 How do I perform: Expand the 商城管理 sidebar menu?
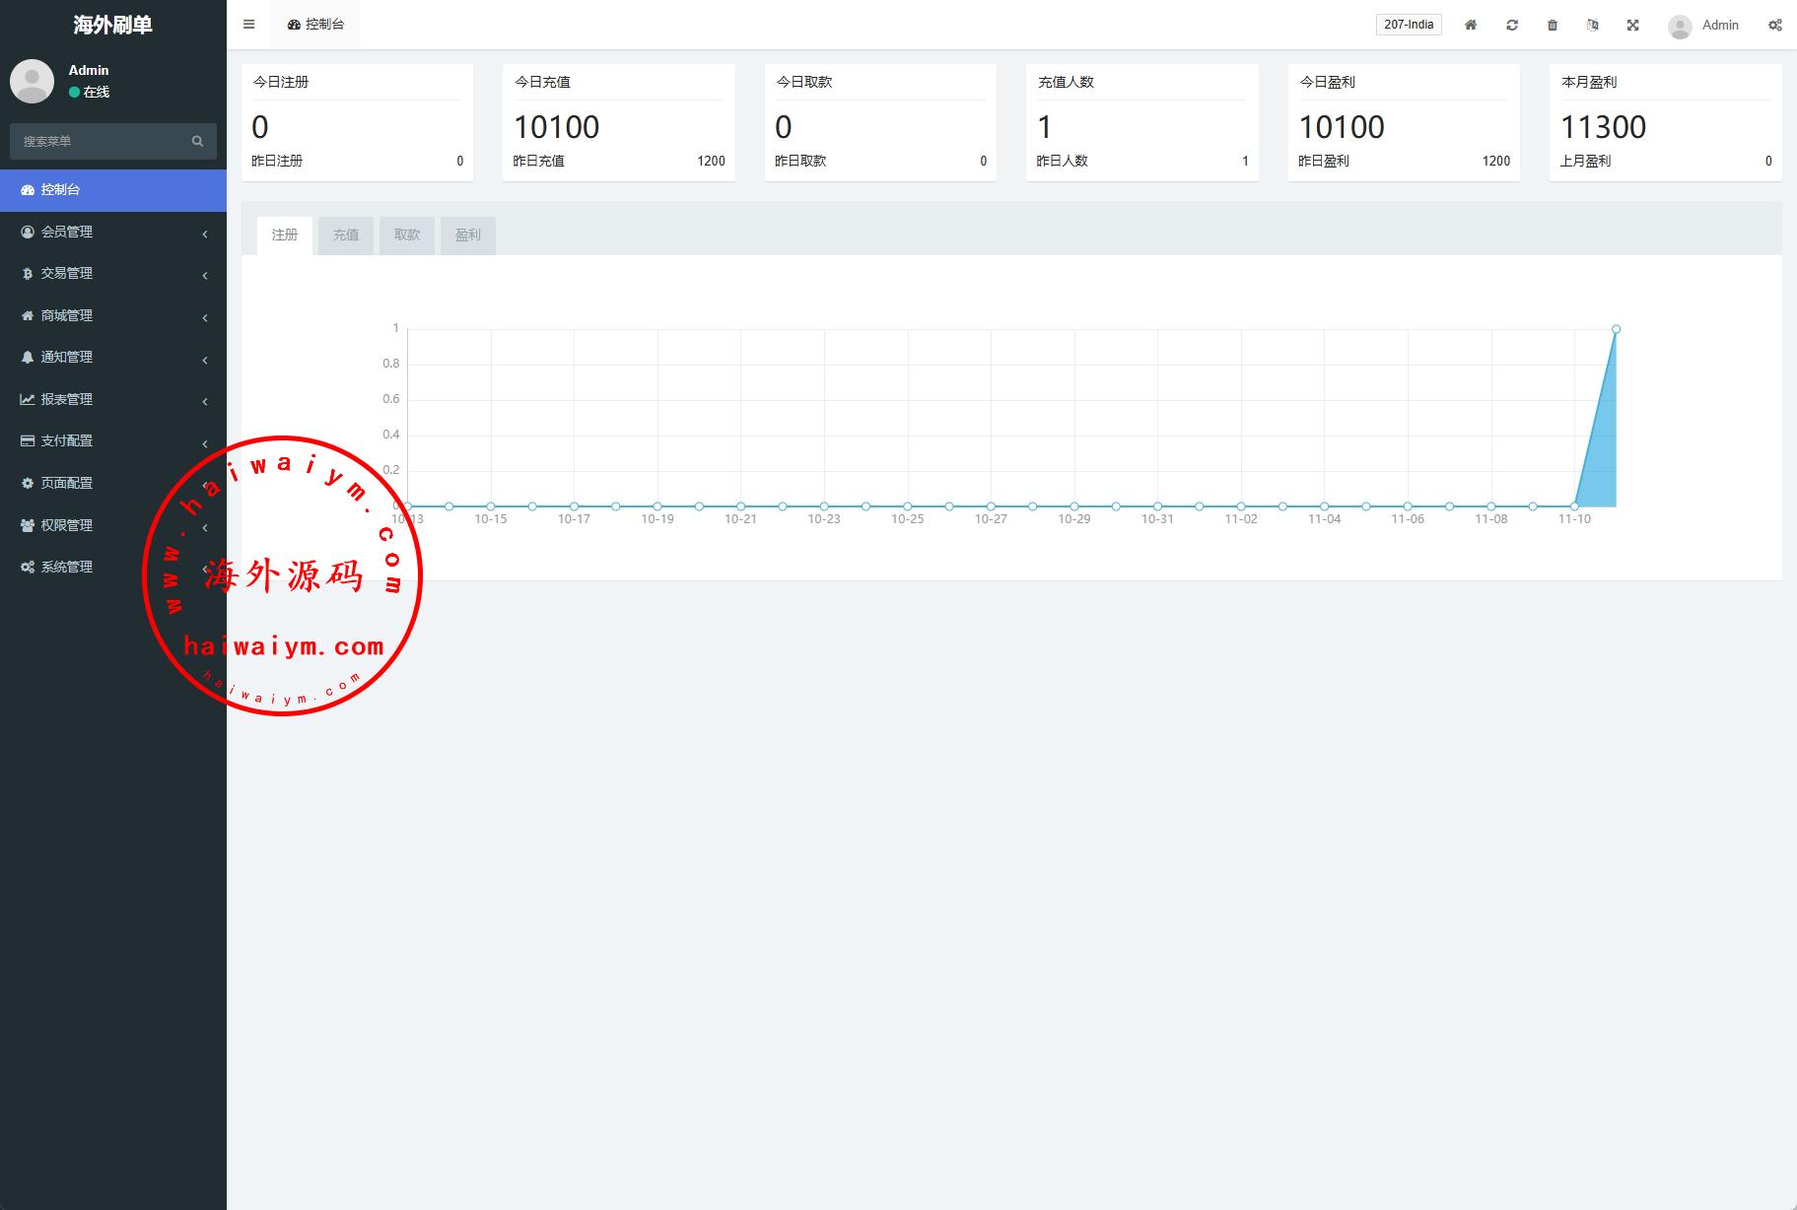tap(67, 315)
